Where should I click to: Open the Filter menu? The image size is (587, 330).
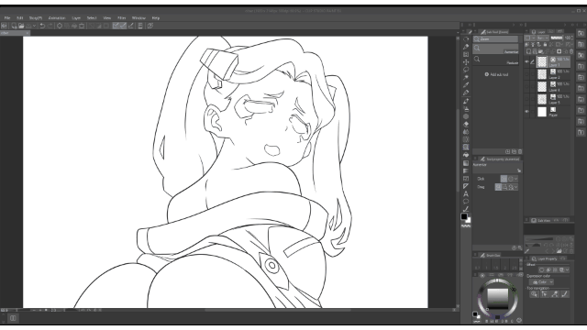(122, 18)
